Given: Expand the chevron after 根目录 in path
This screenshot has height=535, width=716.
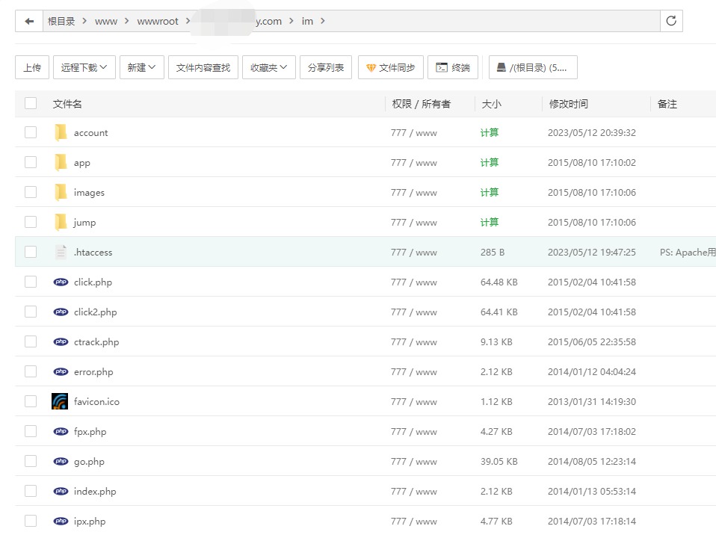Looking at the screenshot, I should tap(84, 21).
